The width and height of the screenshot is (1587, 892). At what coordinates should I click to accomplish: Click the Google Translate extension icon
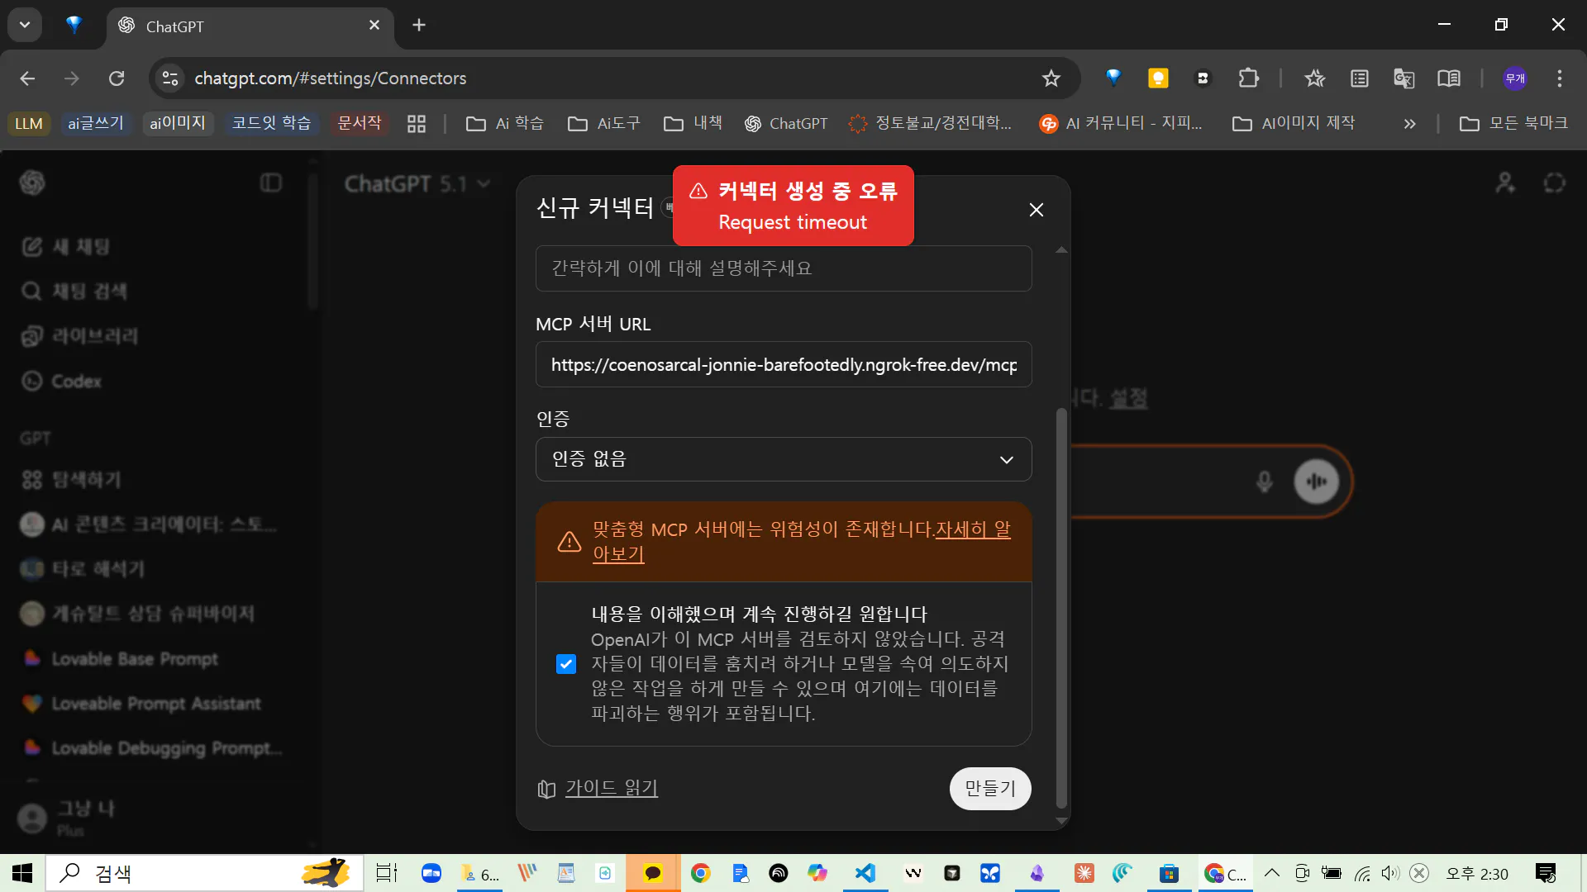[x=1404, y=78]
